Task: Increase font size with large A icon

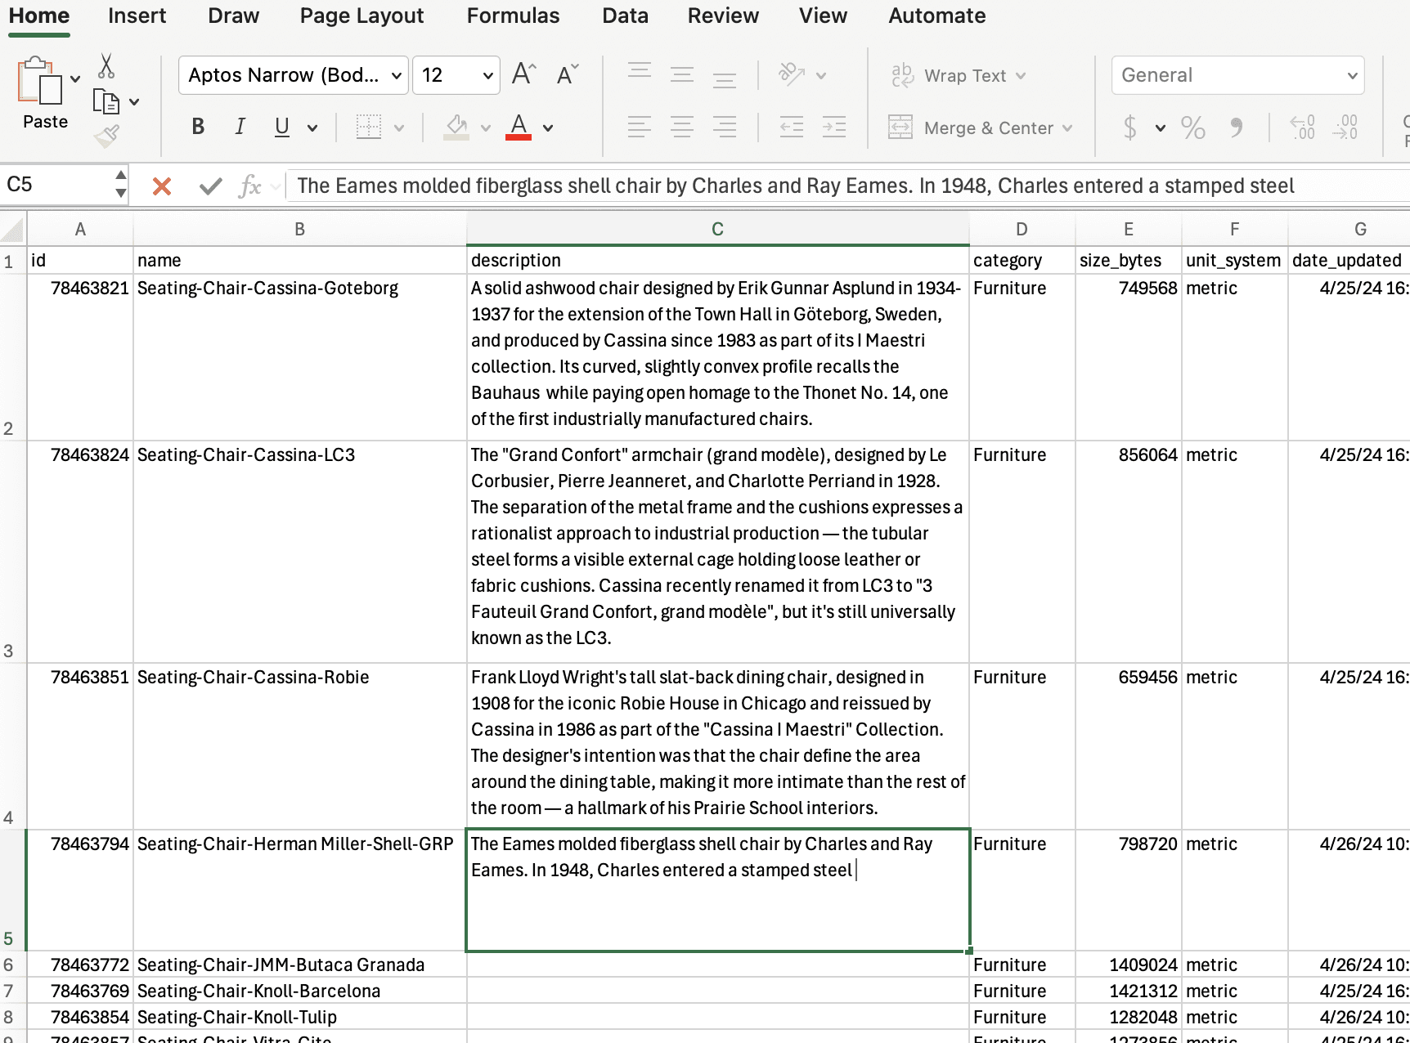Action: coord(523,74)
